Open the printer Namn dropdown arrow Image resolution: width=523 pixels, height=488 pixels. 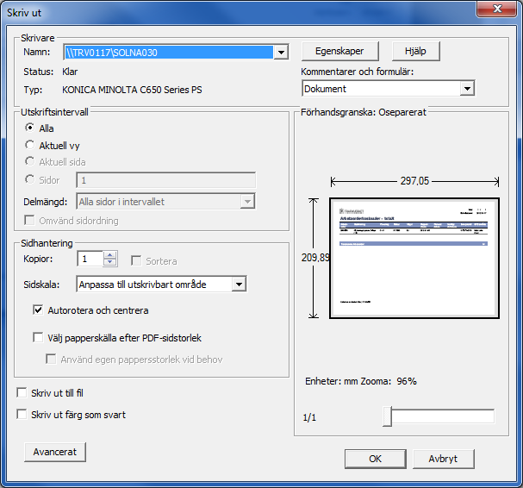(281, 52)
